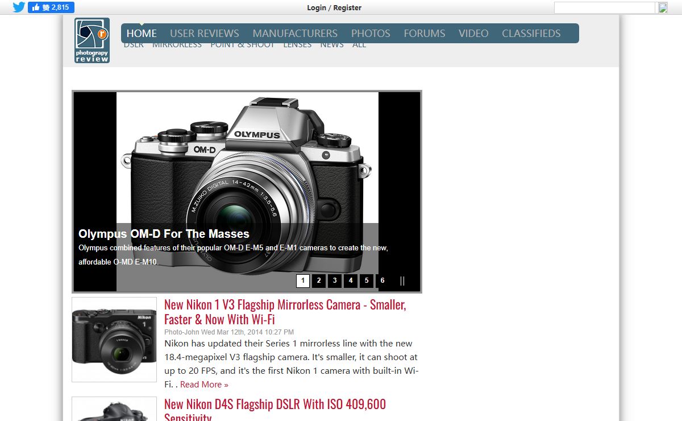Click the Facebook like button showing 2,815
This screenshot has width=682, height=421.
coord(51,7)
